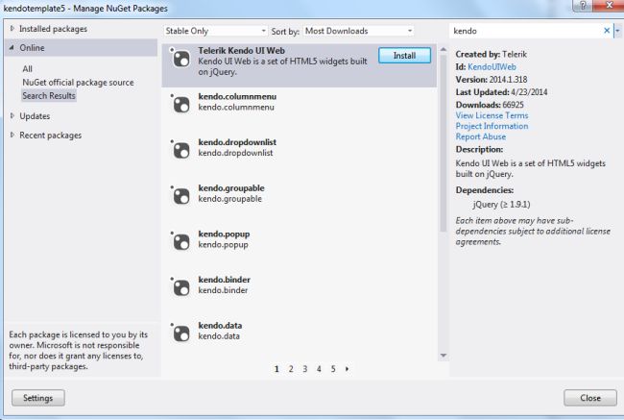
Task: Click the Downloads 66925 text
Action: coord(490,105)
